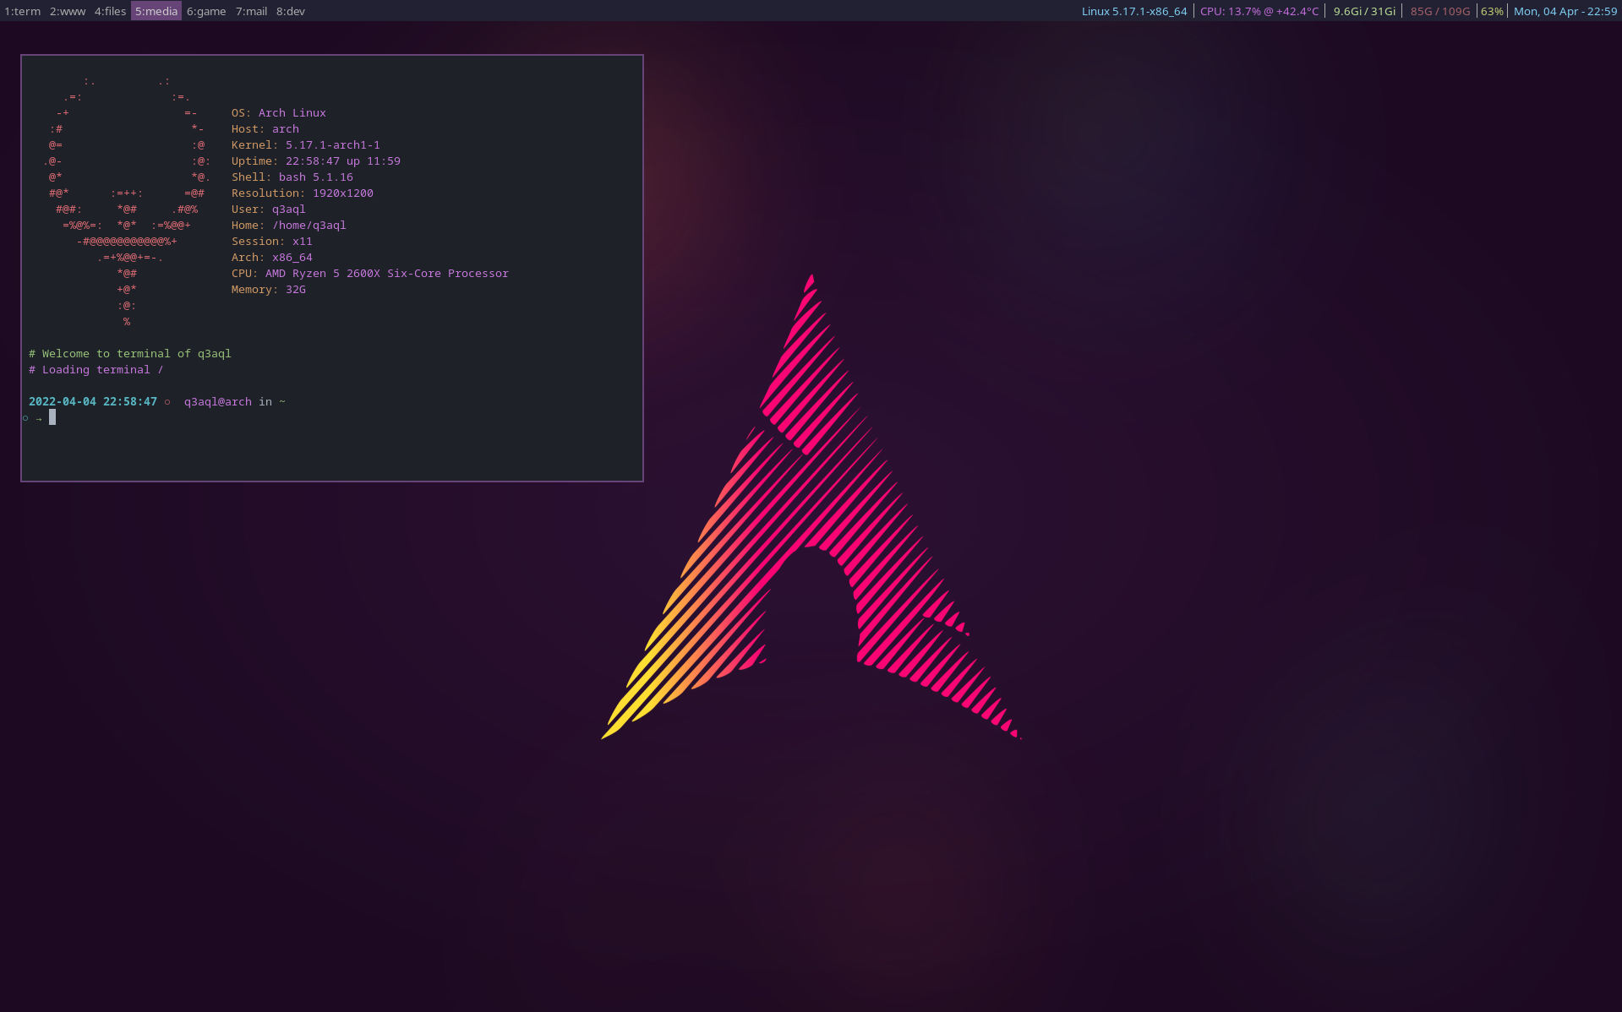Image resolution: width=1622 pixels, height=1012 pixels.
Task: Switch to workspace 2:www
Action: pos(68,11)
